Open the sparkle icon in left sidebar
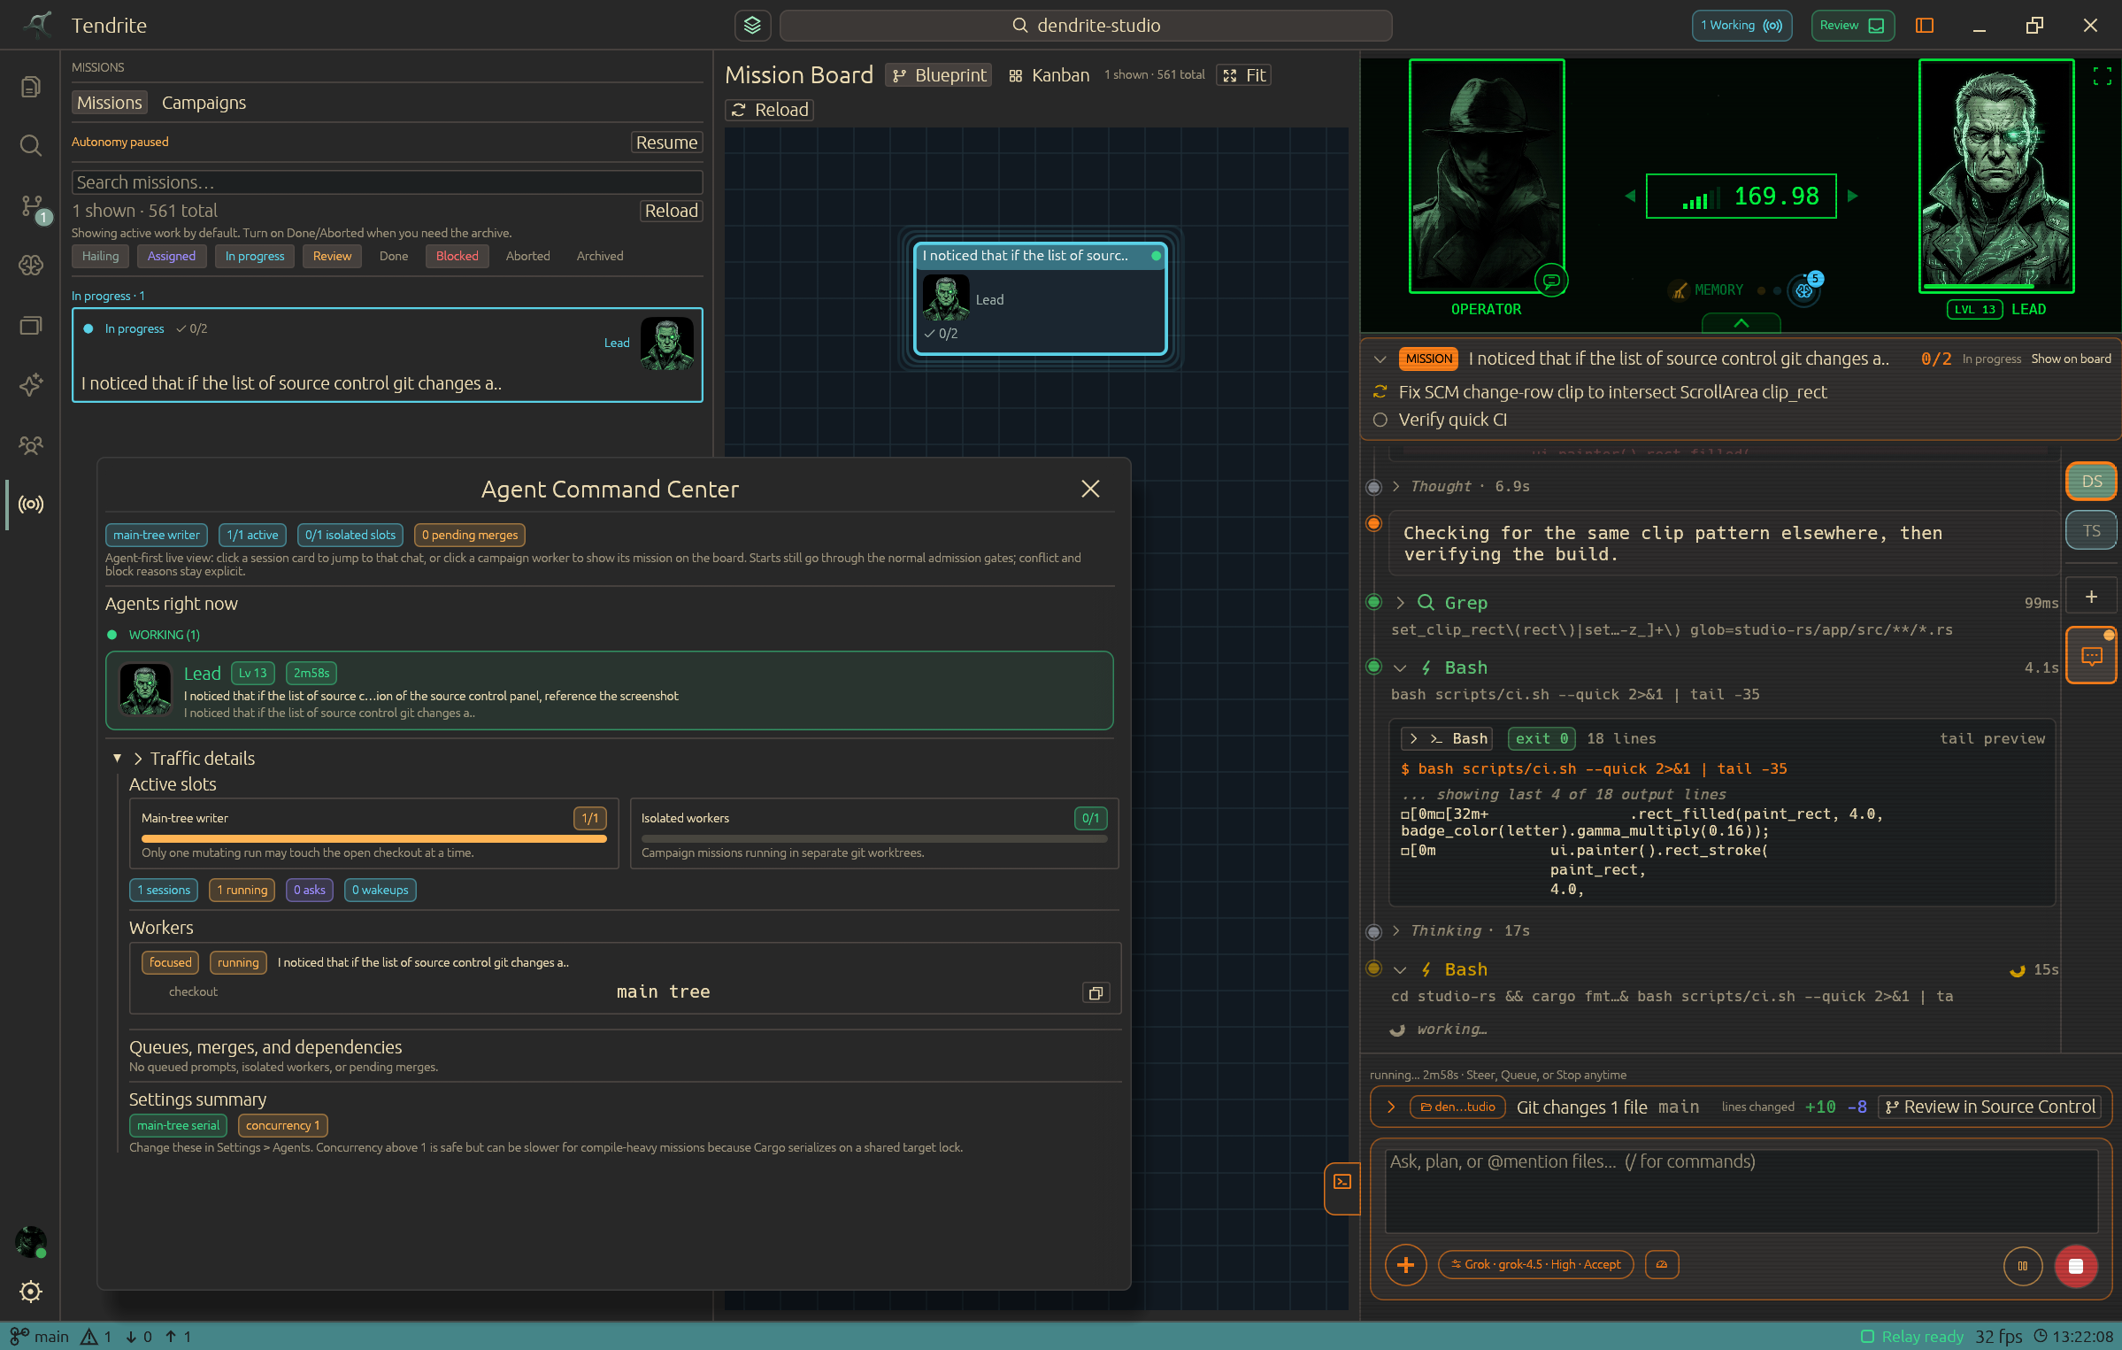This screenshot has width=2122, height=1350. pos(31,385)
